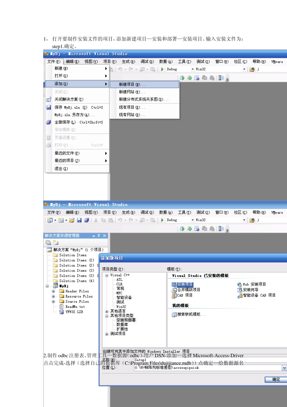287x407 pixels.
Task: Open 新建 submenu in File menu
Action: pyautogui.click(x=77, y=68)
